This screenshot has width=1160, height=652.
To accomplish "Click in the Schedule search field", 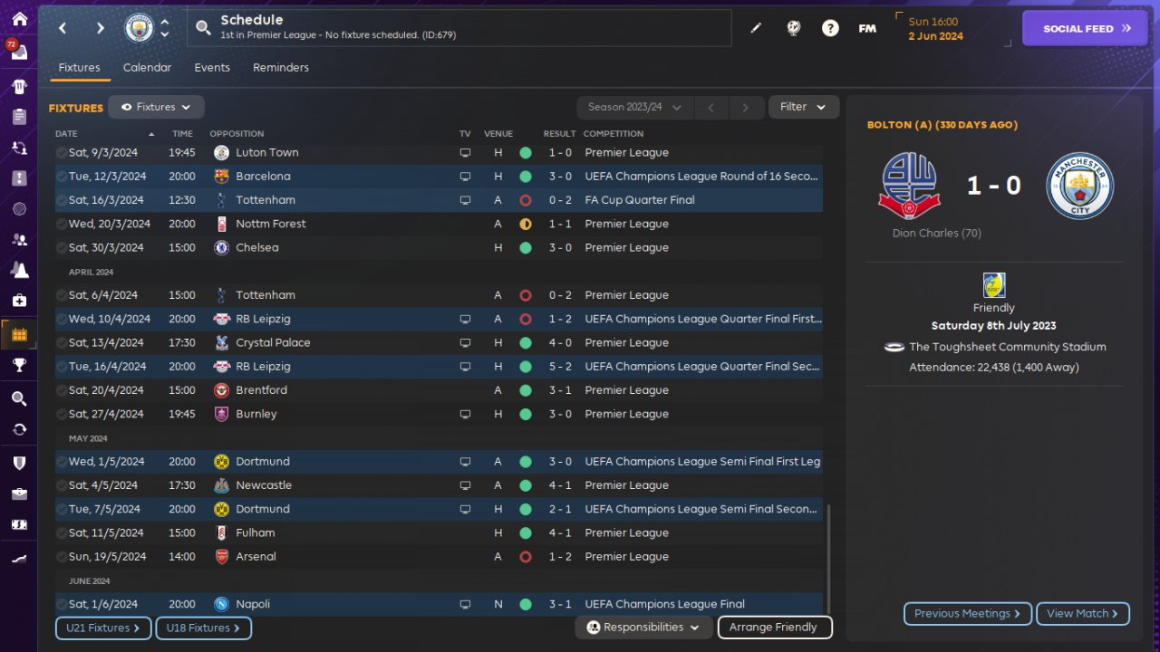I will (459, 28).
